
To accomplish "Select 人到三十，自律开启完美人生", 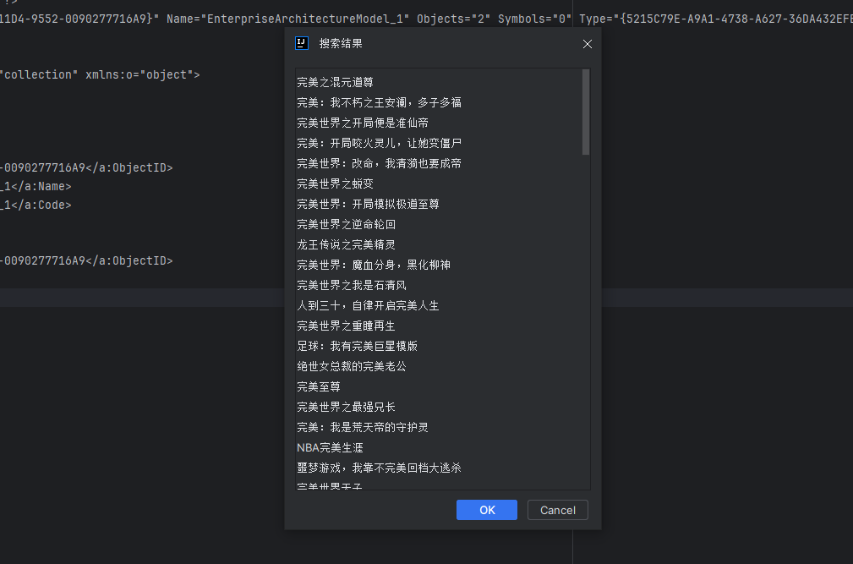I will point(368,304).
